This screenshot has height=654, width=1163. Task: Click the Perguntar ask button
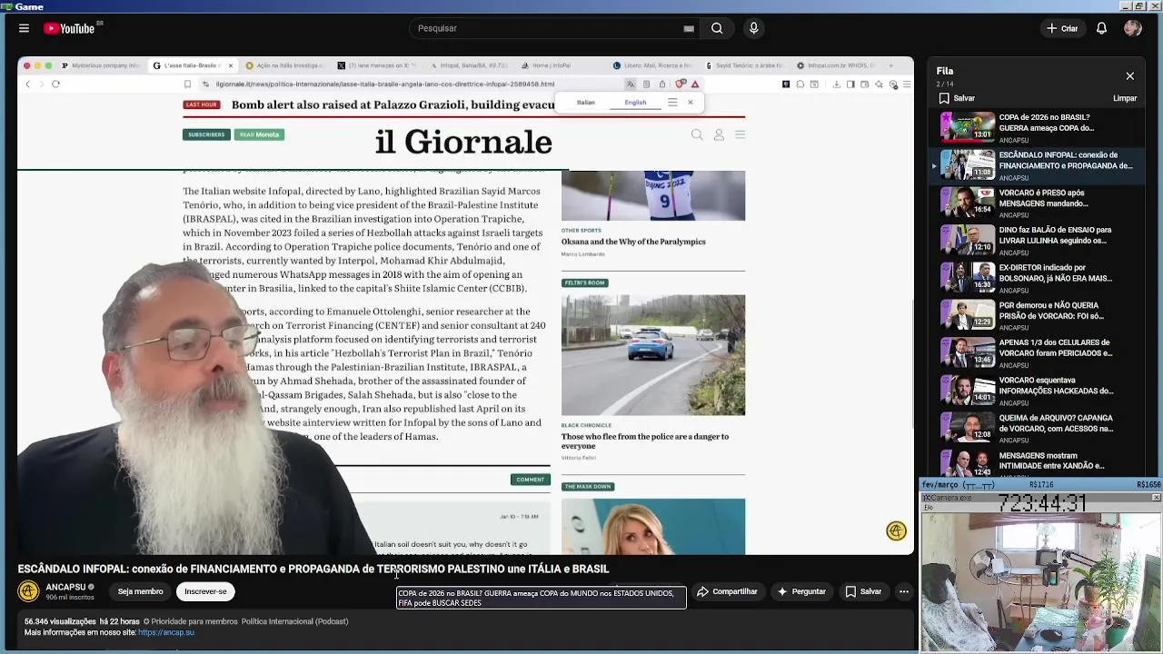(800, 591)
